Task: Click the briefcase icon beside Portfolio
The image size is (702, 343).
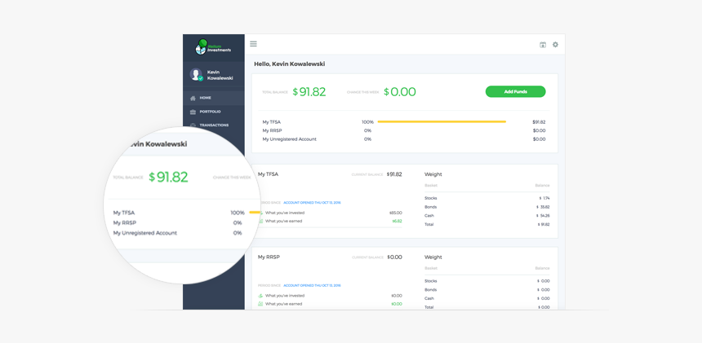Action: pyautogui.click(x=193, y=112)
